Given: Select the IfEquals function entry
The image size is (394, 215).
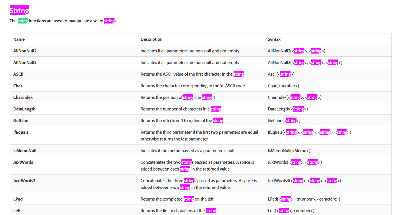Looking at the screenshot, I should 20,132.
